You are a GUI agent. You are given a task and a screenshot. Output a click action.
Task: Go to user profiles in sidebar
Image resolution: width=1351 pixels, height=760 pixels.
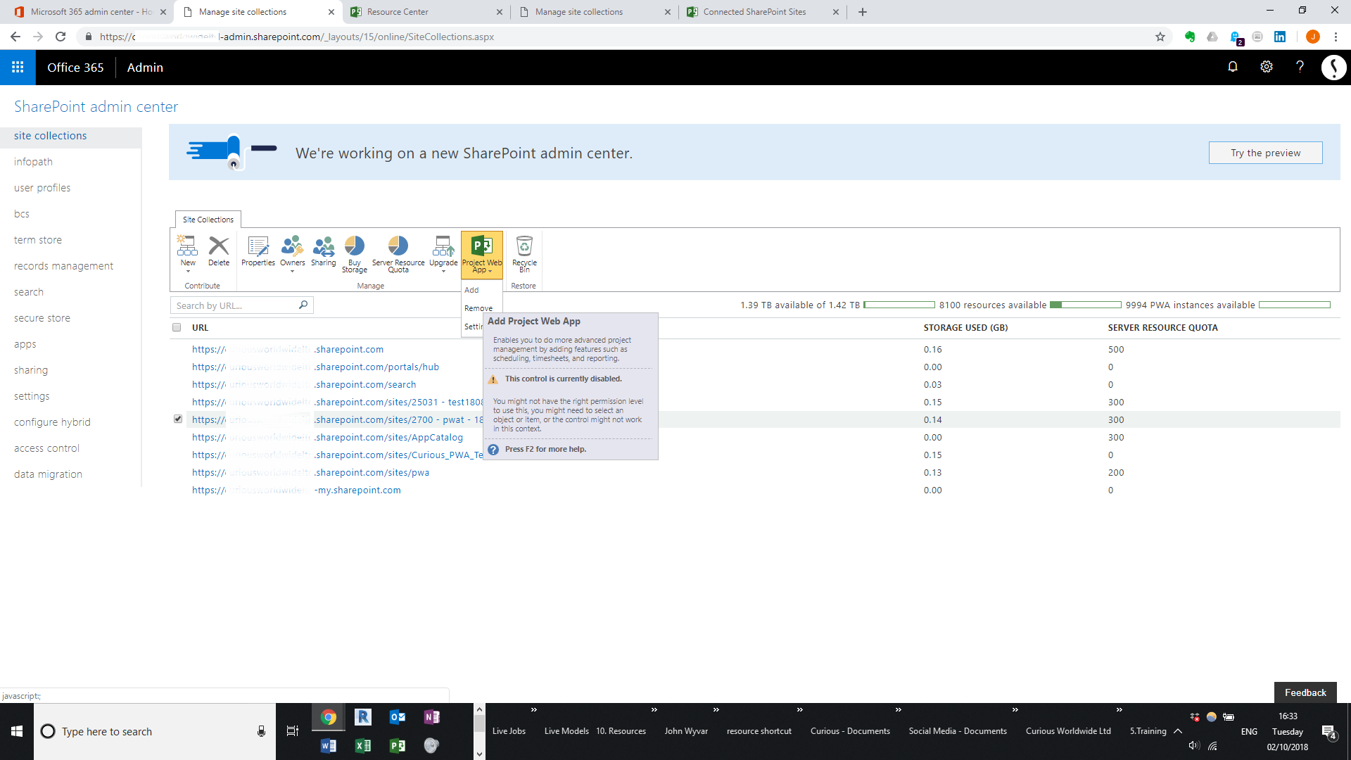pos(42,188)
